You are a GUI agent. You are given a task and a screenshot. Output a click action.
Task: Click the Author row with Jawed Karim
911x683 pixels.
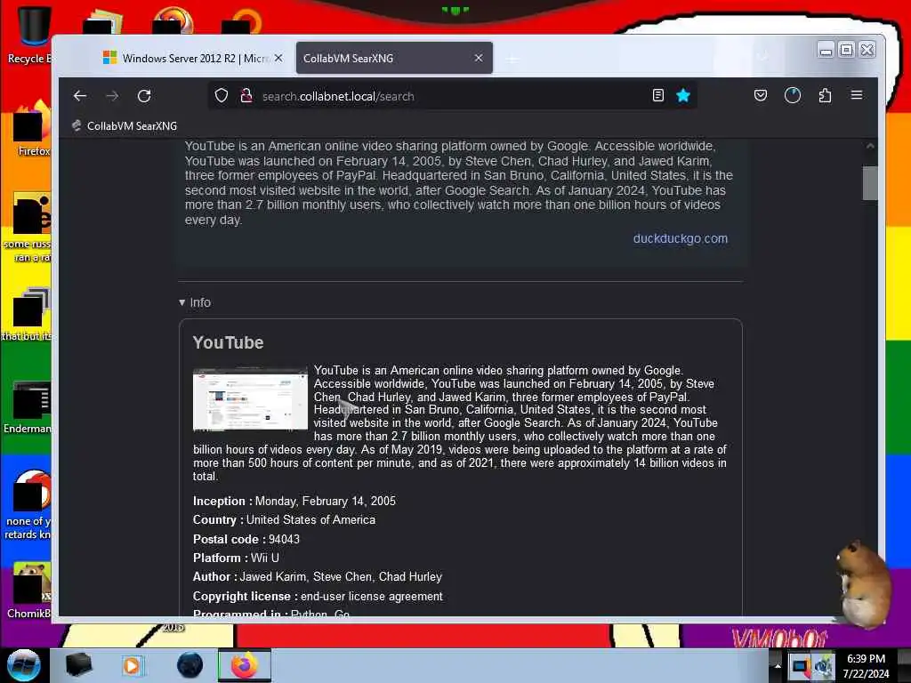(x=318, y=576)
